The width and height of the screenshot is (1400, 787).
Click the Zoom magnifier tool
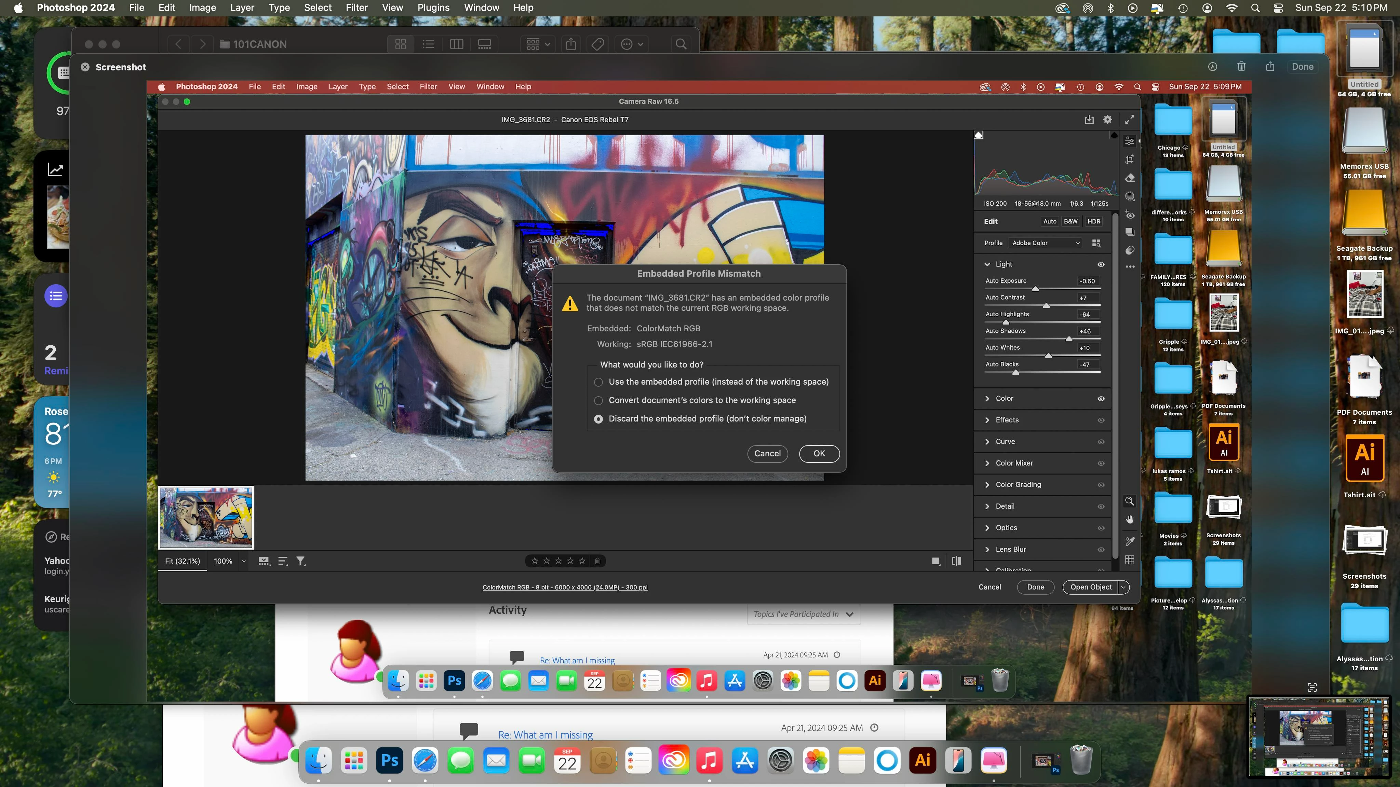coord(1129,501)
